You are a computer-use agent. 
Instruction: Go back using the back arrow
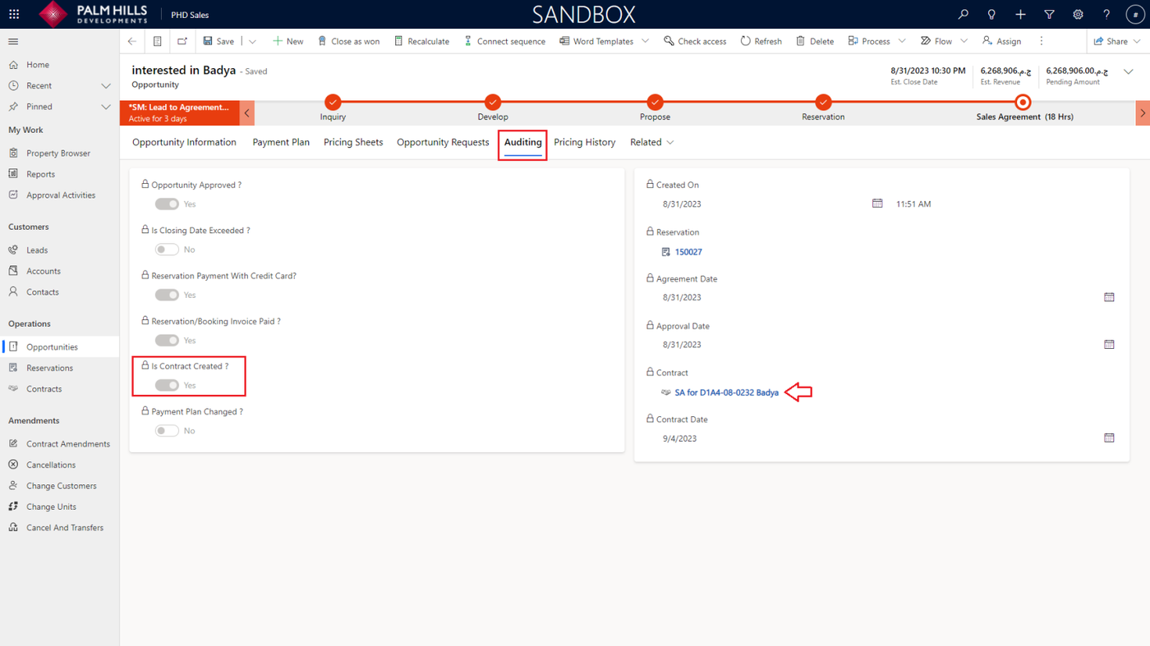[x=132, y=41]
